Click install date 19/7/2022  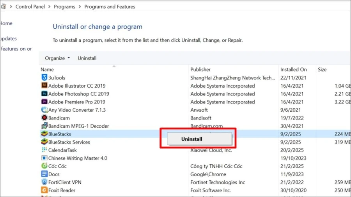[x=292, y=118]
